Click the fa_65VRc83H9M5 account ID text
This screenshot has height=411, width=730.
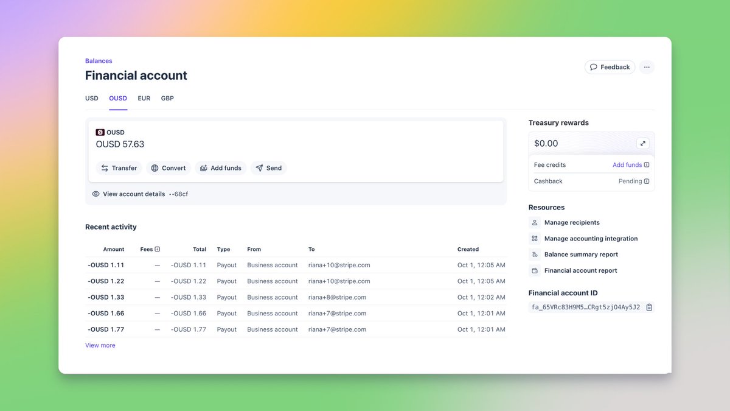click(586, 307)
